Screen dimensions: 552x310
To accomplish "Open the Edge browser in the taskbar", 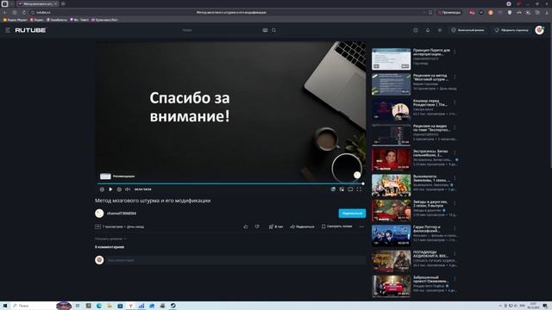I will [x=99, y=306].
